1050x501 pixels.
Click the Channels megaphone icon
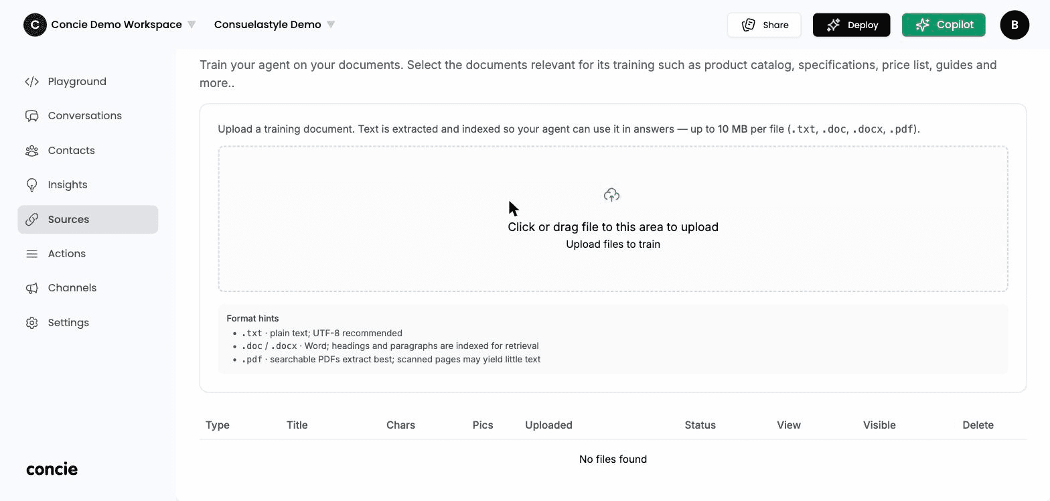tap(31, 288)
